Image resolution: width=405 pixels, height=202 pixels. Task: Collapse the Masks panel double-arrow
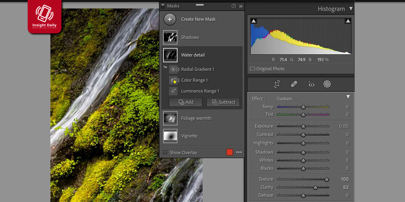point(241,6)
